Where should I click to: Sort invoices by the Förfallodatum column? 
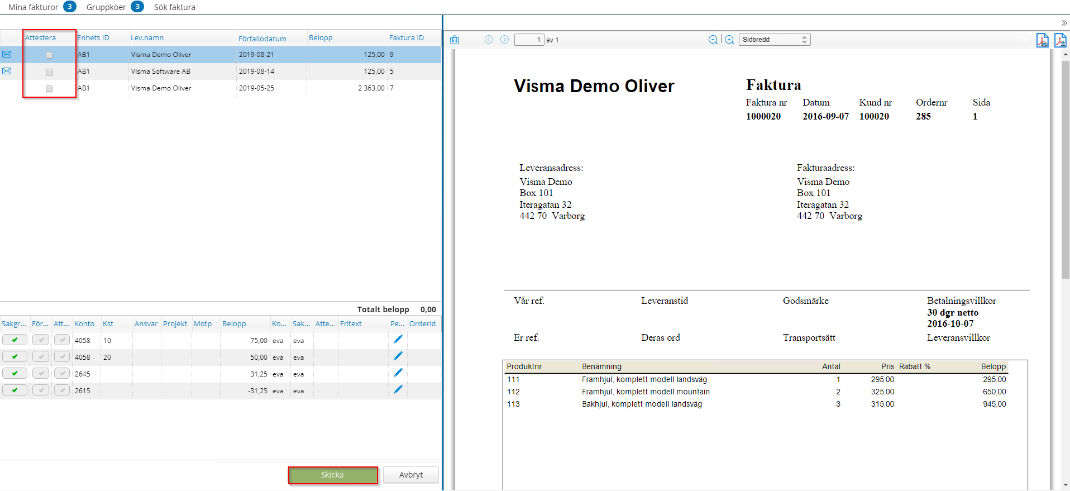click(x=262, y=39)
